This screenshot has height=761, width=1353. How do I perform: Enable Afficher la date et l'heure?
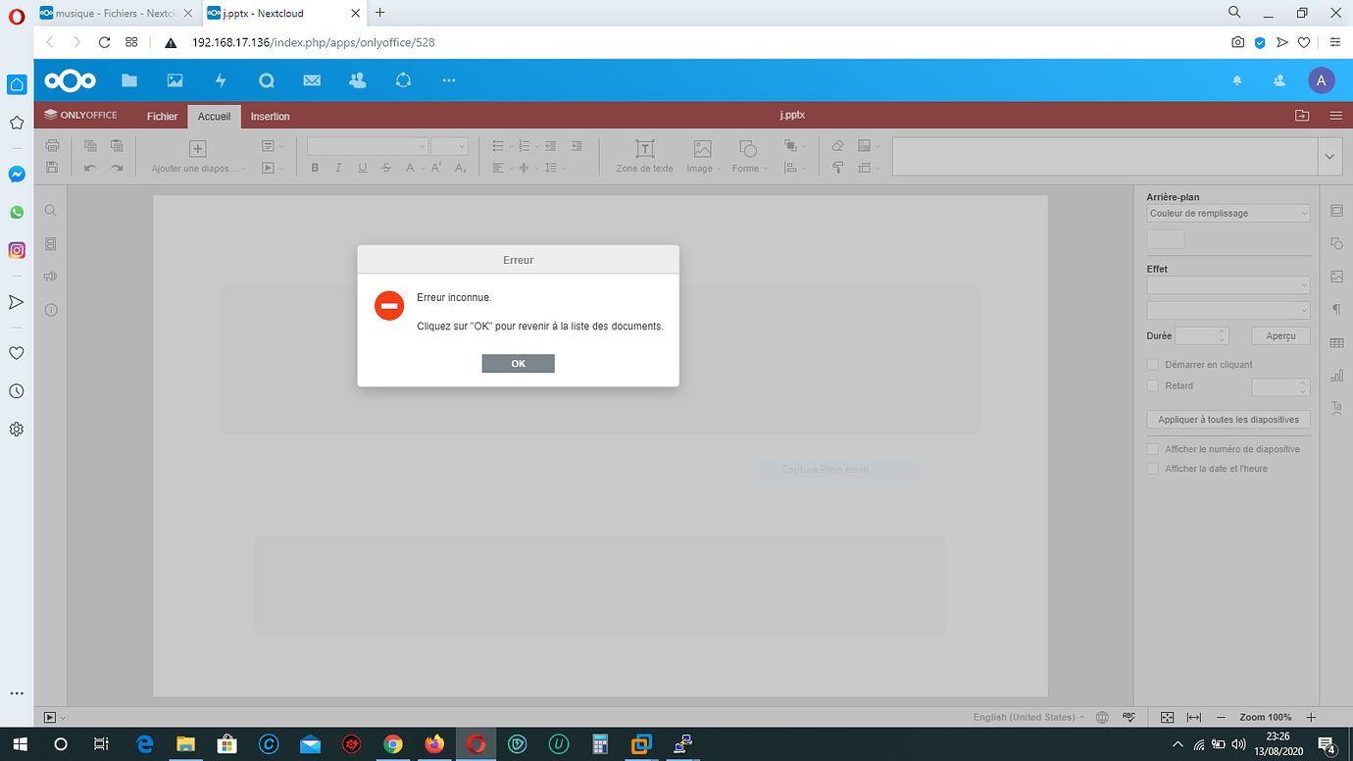1152,468
